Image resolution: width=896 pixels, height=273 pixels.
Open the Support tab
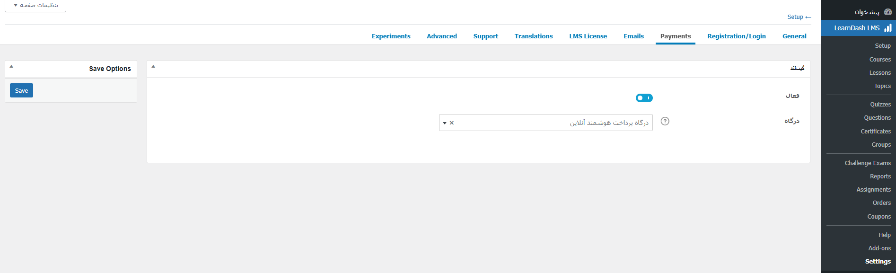[486, 36]
